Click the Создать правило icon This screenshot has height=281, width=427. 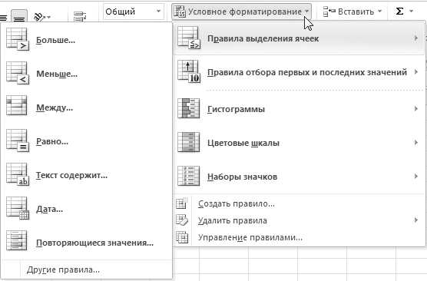[181, 203]
